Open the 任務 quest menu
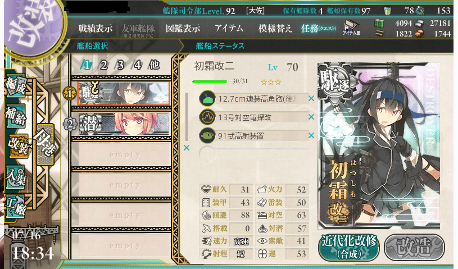Screen dimensions: 458x269 click(x=319, y=28)
